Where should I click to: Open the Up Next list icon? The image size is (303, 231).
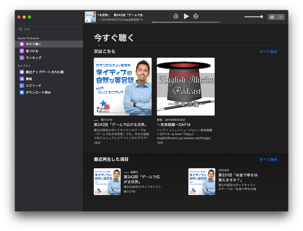coord(281,17)
